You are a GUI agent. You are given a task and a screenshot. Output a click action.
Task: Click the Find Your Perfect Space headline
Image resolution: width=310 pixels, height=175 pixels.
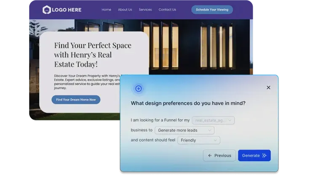93,55
